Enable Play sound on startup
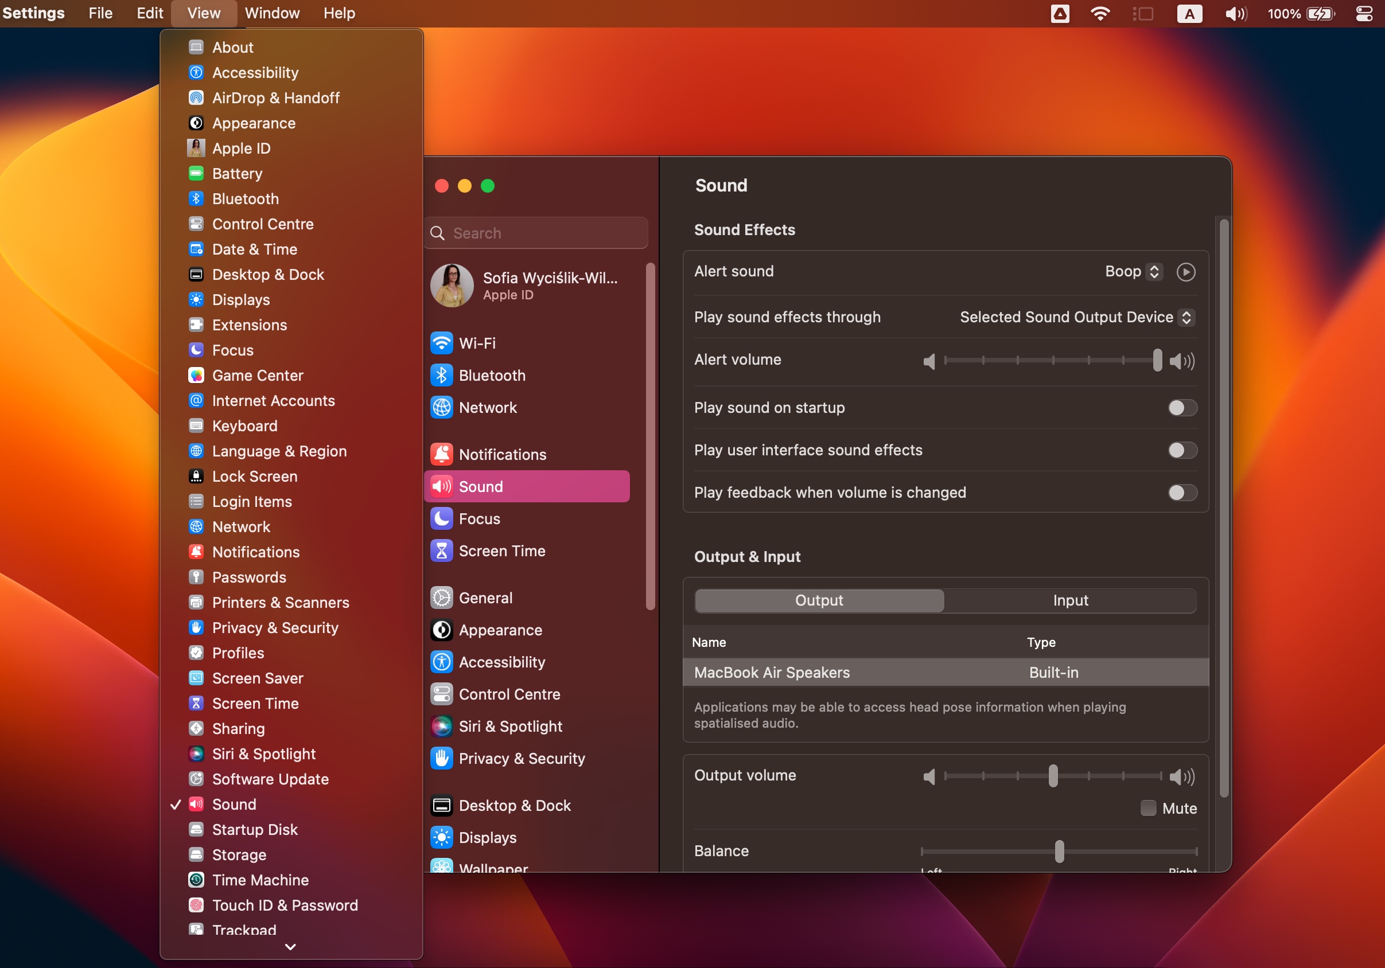The width and height of the screenshot is (1385, 968). pyautogui.click(x=1181, y=408)
